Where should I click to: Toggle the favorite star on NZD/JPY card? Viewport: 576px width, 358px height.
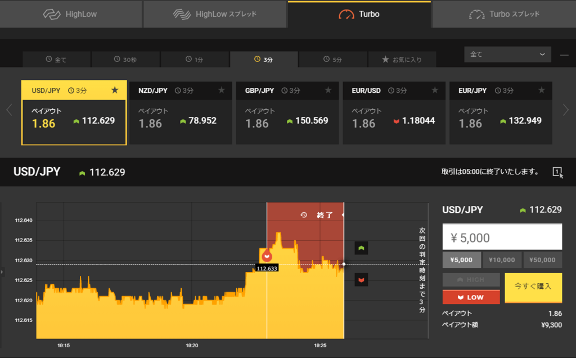click(x=223, y=90)
